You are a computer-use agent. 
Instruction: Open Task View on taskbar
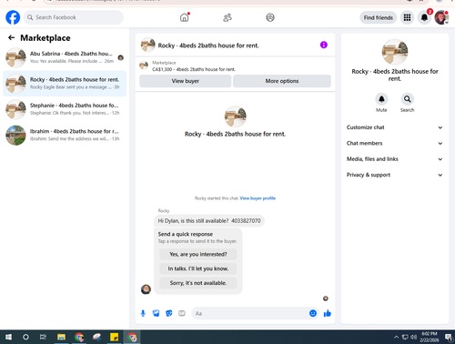point(43,337)
